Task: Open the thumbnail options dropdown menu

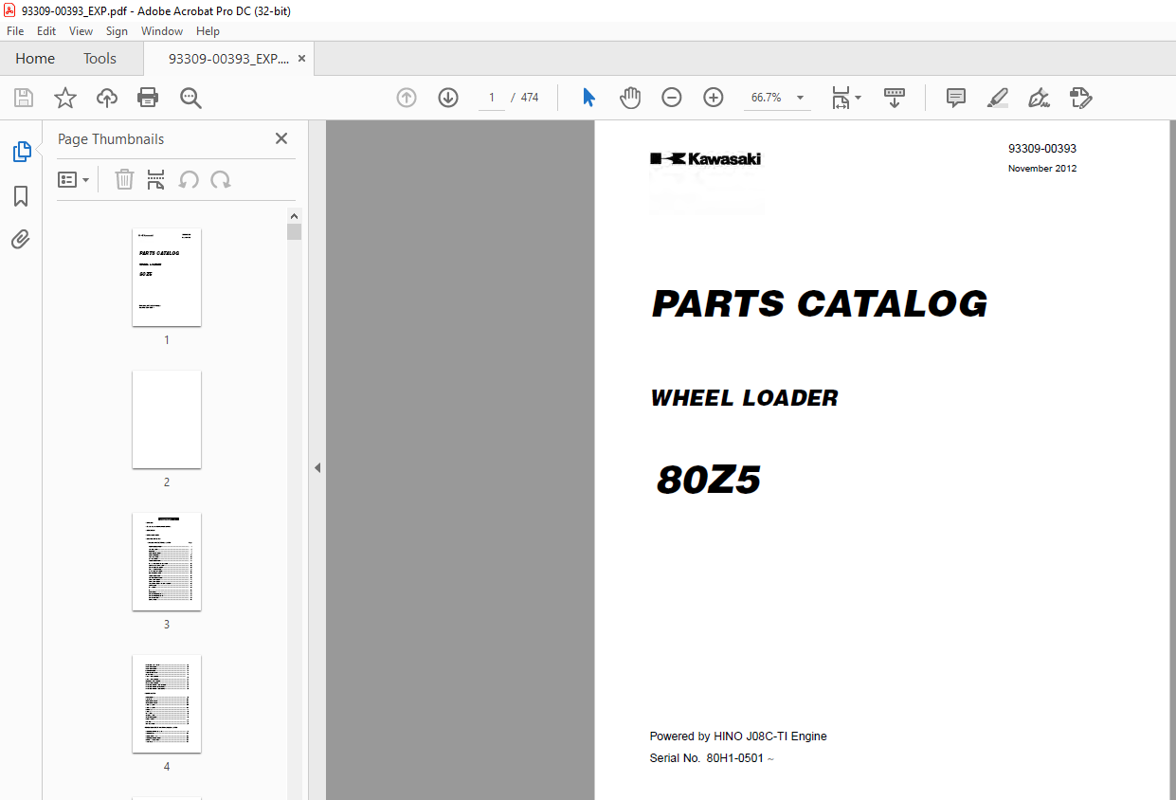Action: pyautogui.click(x=73, y=180)
